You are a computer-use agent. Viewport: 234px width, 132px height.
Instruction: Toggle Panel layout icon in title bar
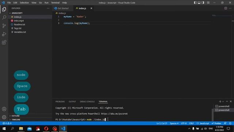199,3
